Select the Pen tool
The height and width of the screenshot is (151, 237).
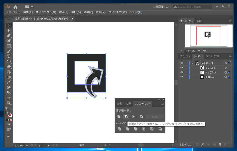pyautogui.click(x=9, y=36)
